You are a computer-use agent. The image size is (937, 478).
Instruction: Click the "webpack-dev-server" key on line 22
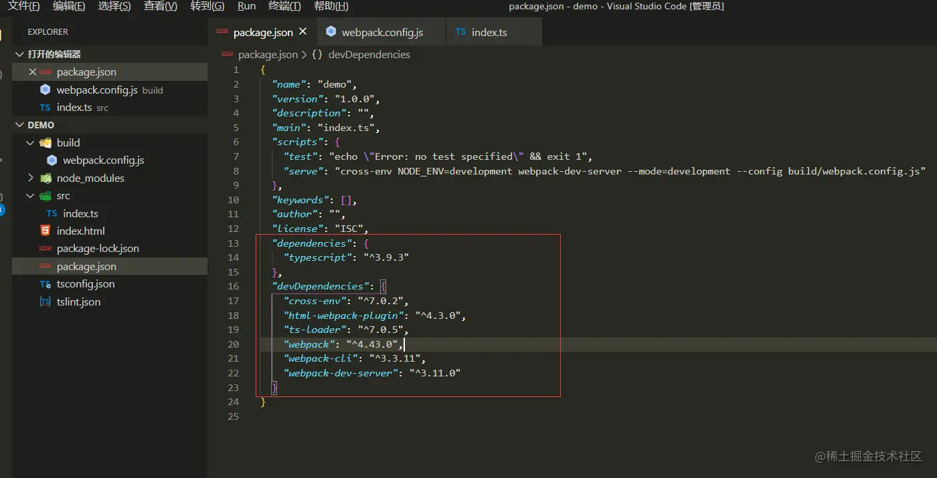(340, 373)
